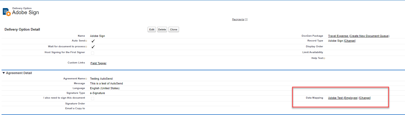This screenshot has height=115, width=405.
Task: Click the Email a Copy to label
Action: pyautogui.click(x=75, y=108)
